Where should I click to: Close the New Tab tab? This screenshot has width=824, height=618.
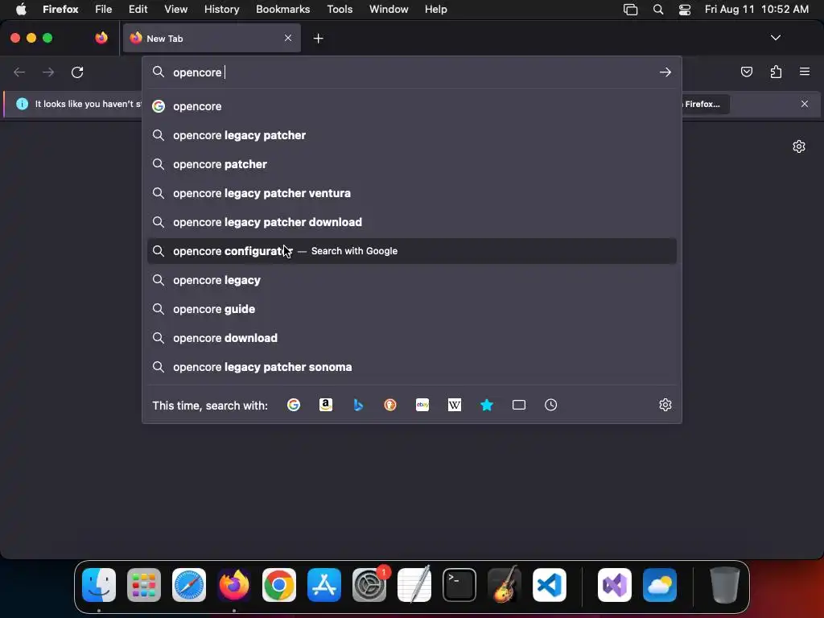[x=288, y=38]
